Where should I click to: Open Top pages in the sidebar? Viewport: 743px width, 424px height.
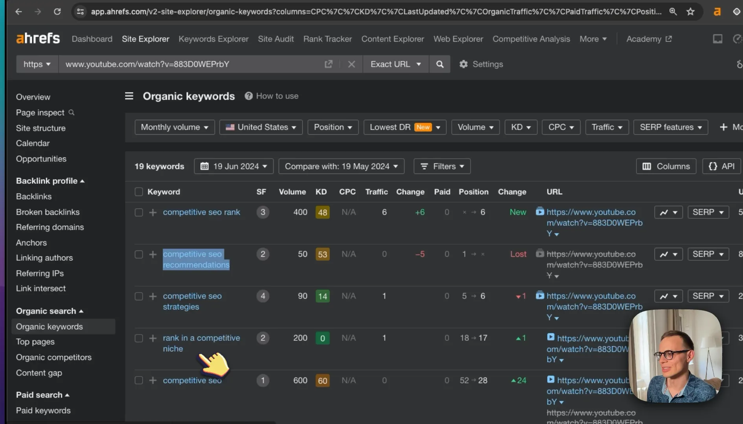pyautogui.click(x=35, y=342)
